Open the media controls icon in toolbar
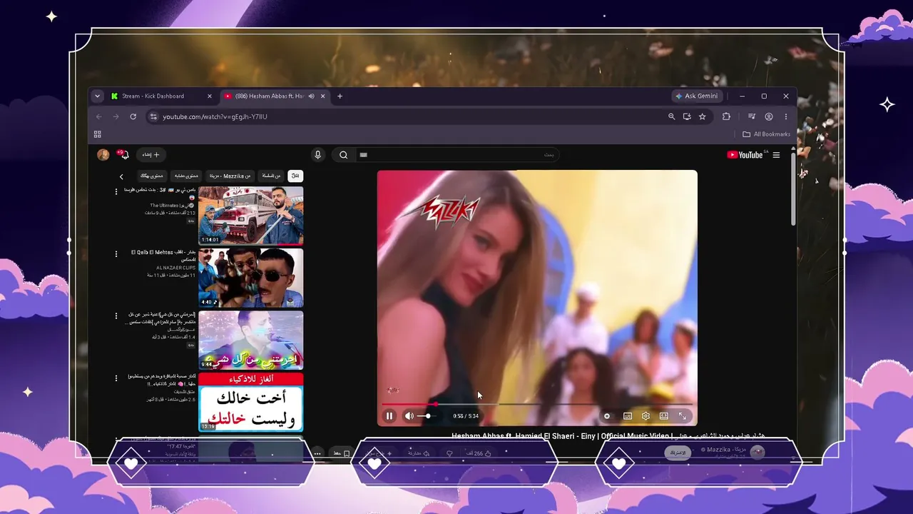Screen dimensions: 913x514 (x=752, y=116)
